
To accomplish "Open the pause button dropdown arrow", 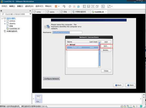I will tap(59, 6).
